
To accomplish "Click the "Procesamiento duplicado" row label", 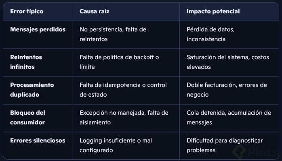I will (32, 90).
